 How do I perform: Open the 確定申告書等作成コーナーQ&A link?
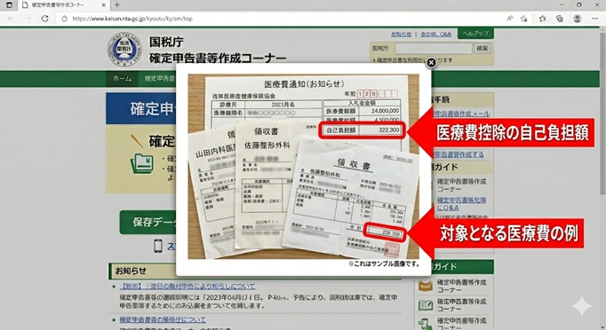coord(461,204)
